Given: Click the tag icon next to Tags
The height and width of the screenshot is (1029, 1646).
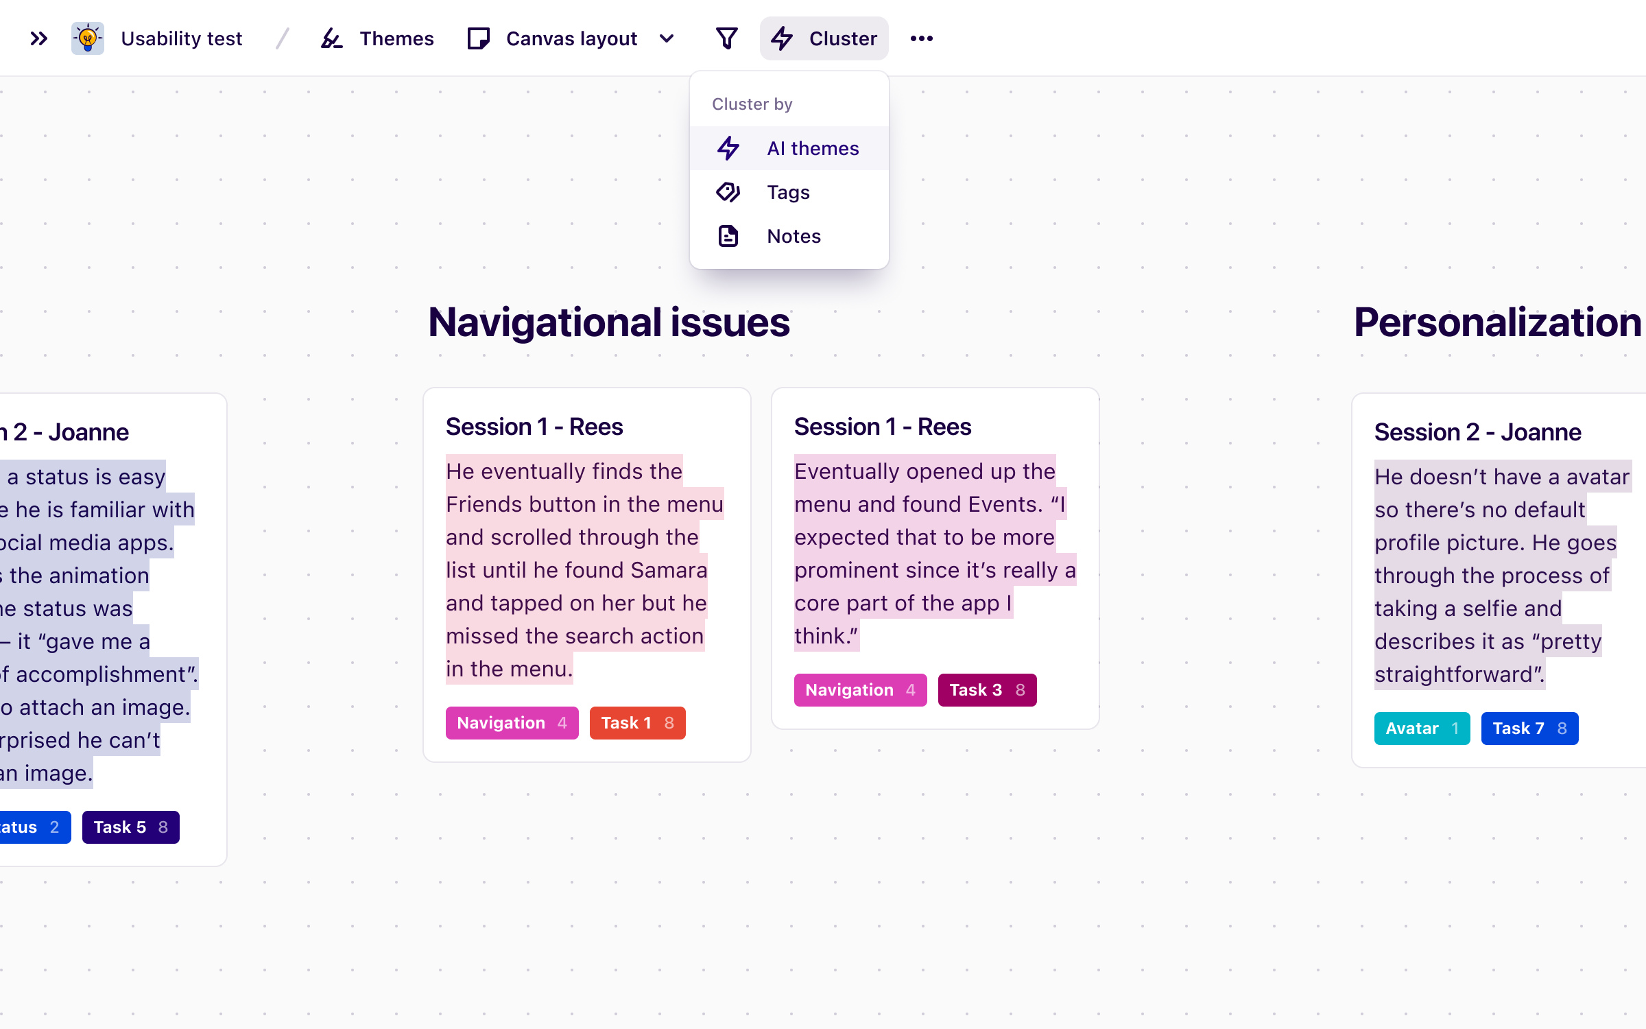Looking at the screenshot, I should click(728, 192).
